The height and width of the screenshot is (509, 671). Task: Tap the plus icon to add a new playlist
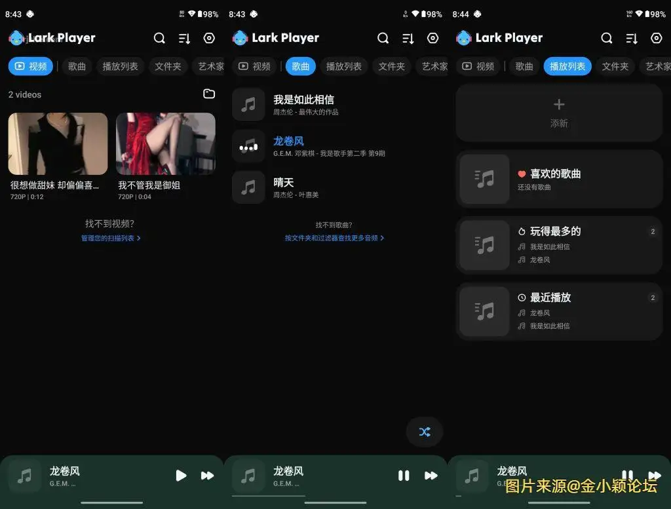[559, 105]
